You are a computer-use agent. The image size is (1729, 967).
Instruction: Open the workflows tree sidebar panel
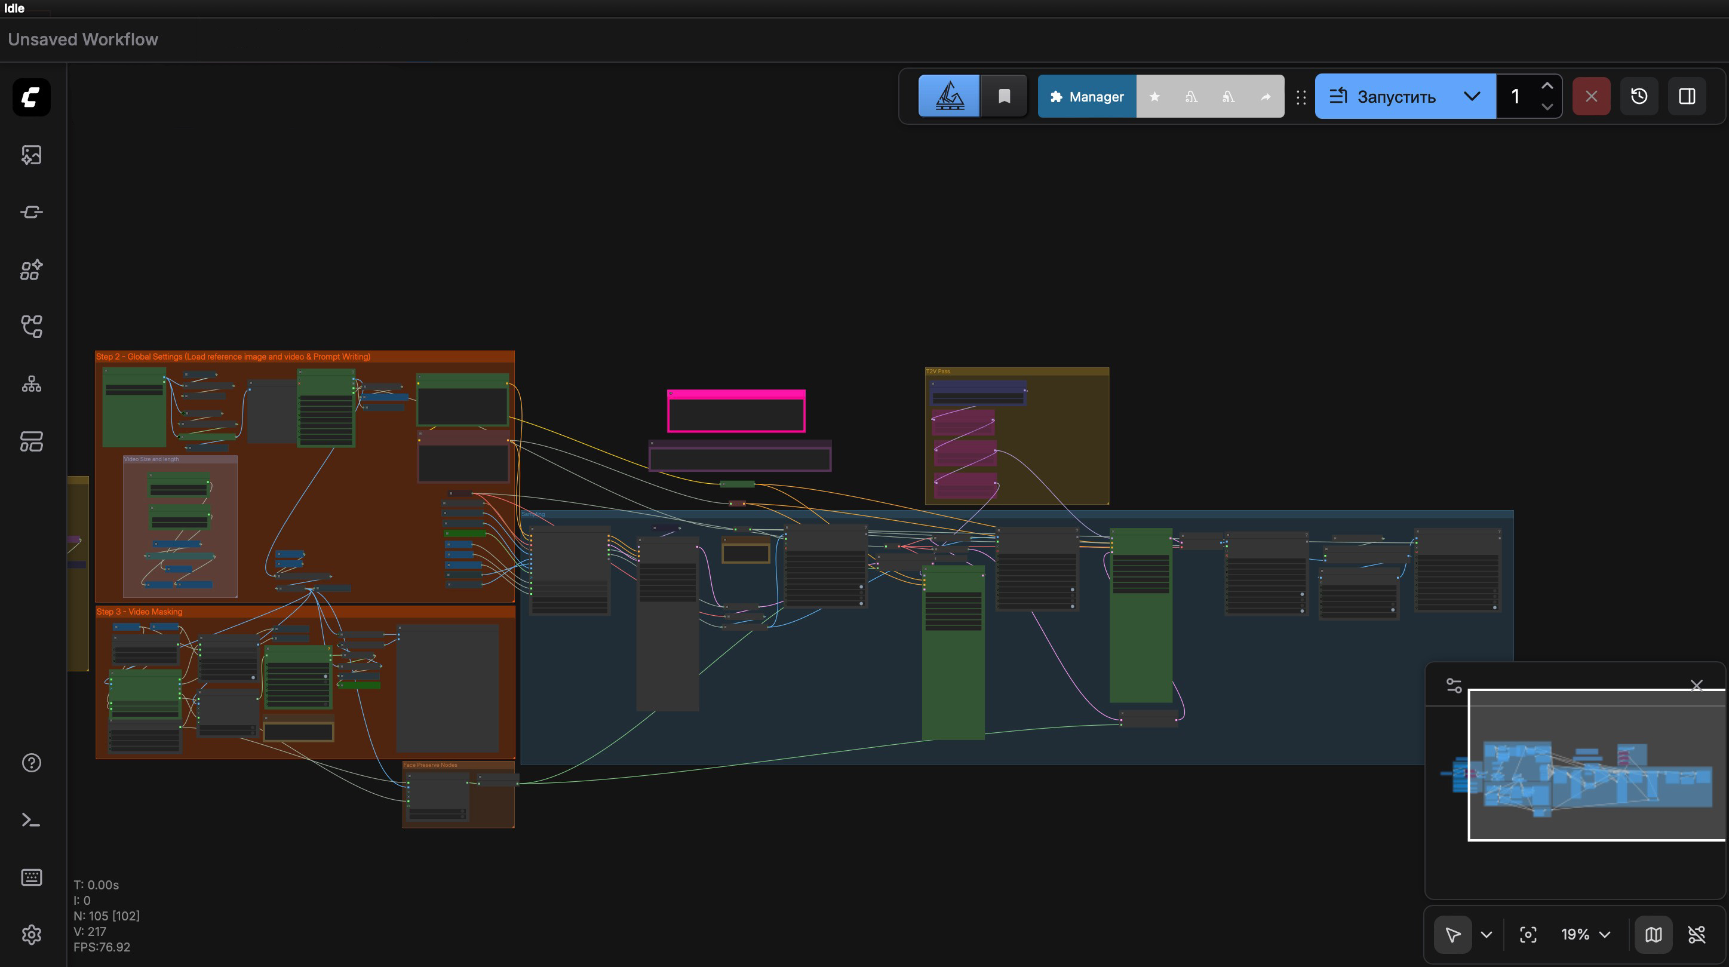pos(32,327)
